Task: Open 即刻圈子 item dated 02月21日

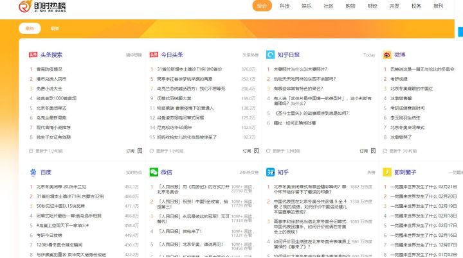Action: pos(423,187)
